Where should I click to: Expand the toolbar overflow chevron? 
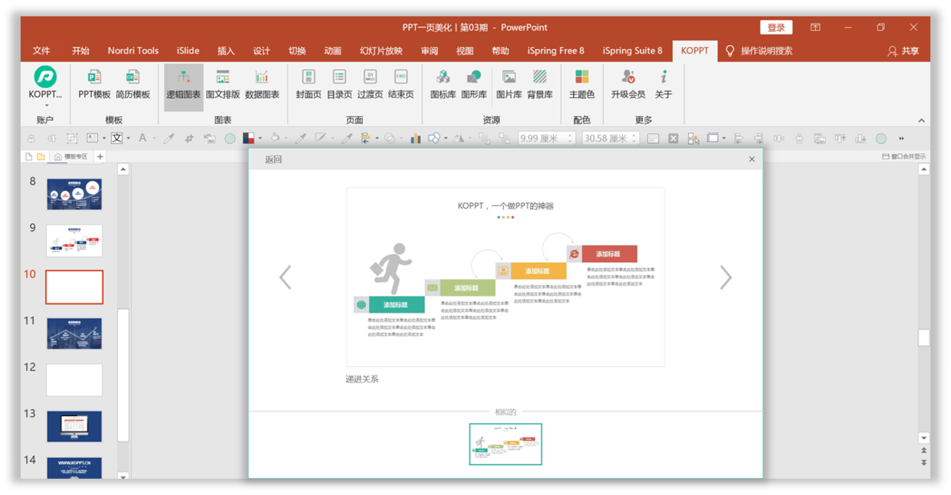point(901,139)
